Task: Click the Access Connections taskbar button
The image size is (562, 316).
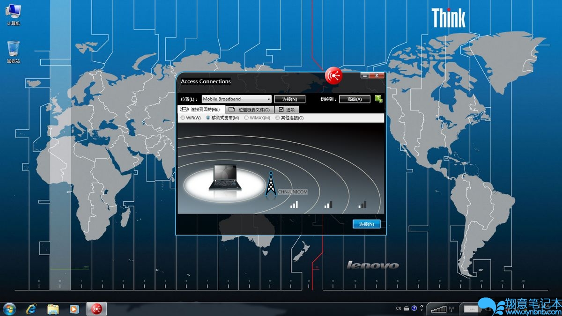Action: (x=96, y=309)
